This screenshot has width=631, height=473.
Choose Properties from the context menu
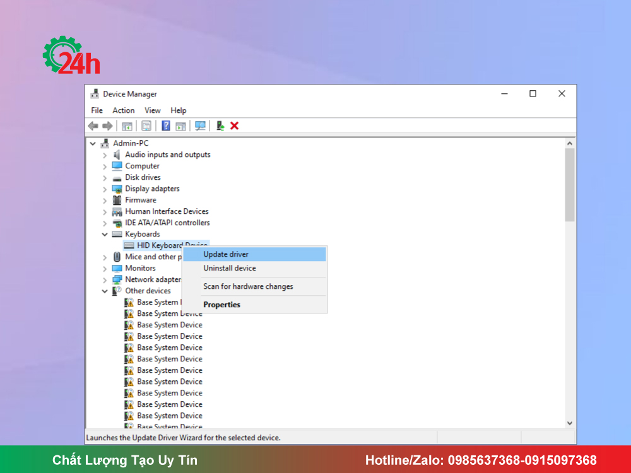[255, 305]
